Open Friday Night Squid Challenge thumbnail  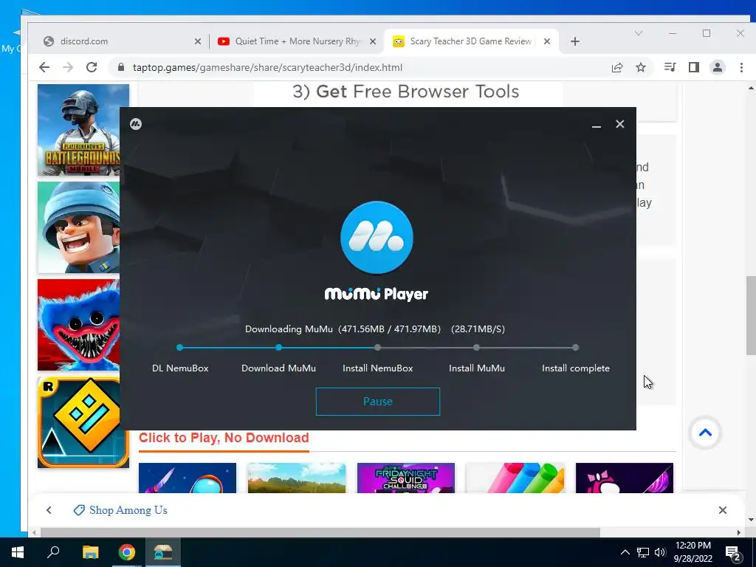tap(406, 478)
